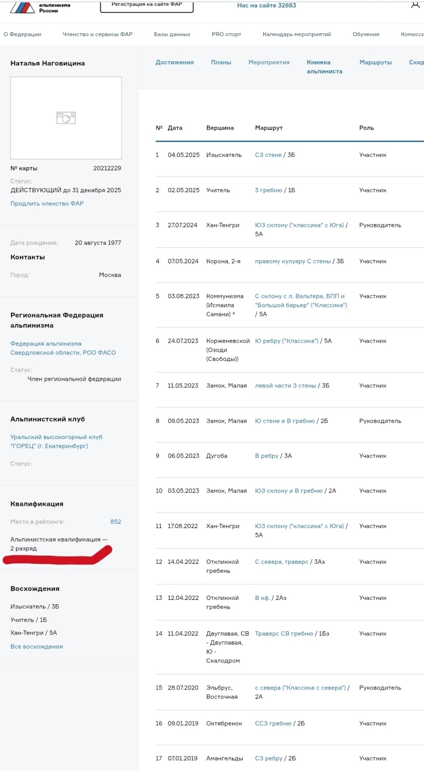This screenshot has height=771, width=424.
Task: Open the О Федерации menu
Action: [22, 34]
